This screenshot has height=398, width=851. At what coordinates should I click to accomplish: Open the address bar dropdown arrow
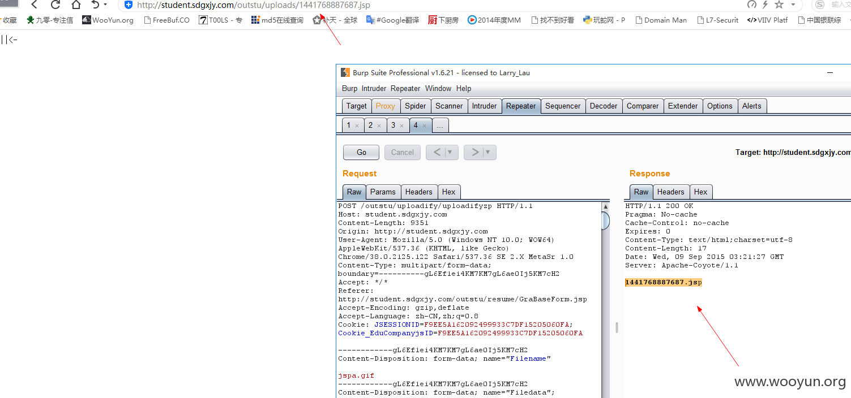coord(793,5)
